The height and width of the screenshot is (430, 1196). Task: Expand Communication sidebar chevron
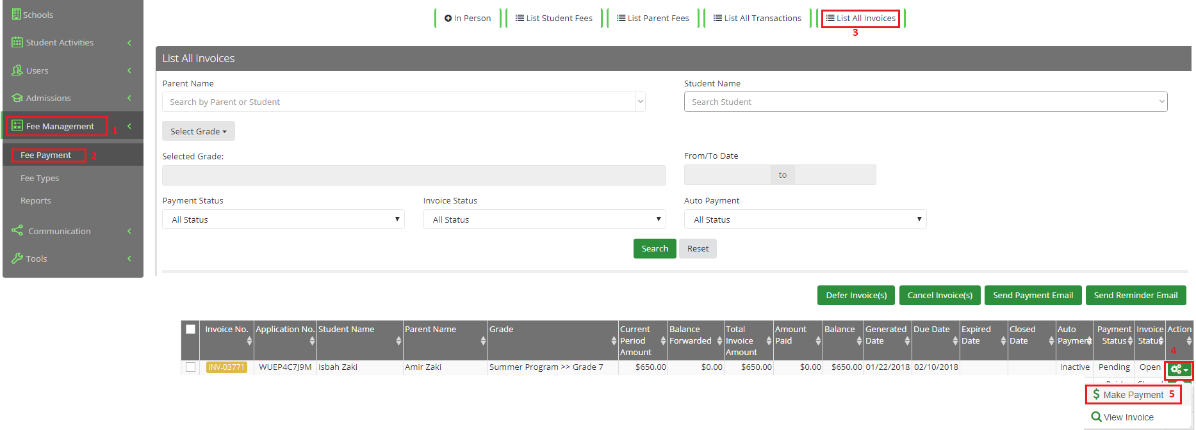129,231
